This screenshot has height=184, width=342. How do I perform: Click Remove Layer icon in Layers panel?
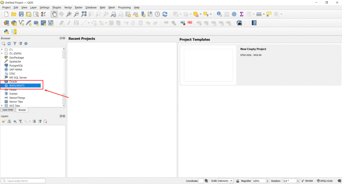point(45,122)
